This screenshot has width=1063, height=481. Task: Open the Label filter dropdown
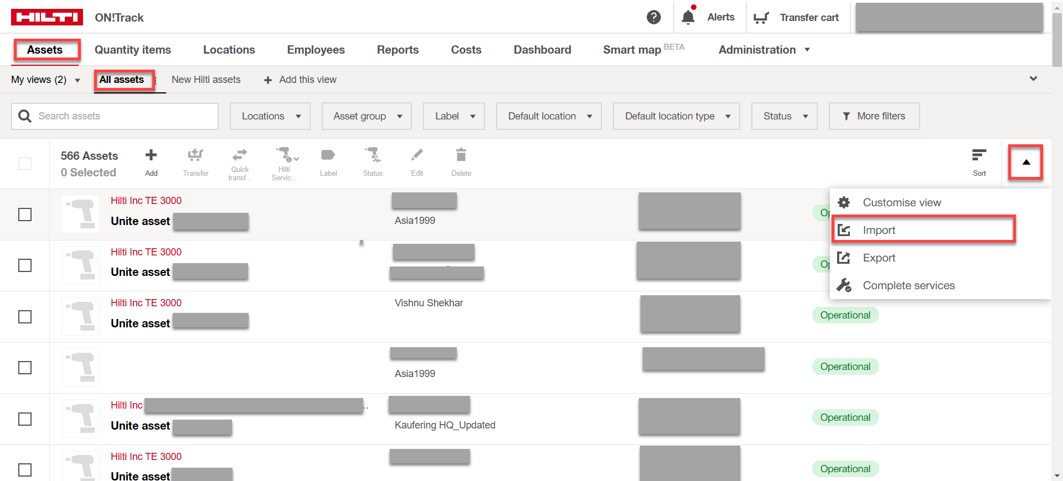454,116
